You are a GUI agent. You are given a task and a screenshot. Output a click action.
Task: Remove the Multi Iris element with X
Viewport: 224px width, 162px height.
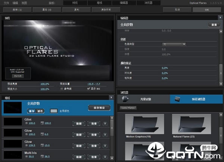click(x=105, y=157)
